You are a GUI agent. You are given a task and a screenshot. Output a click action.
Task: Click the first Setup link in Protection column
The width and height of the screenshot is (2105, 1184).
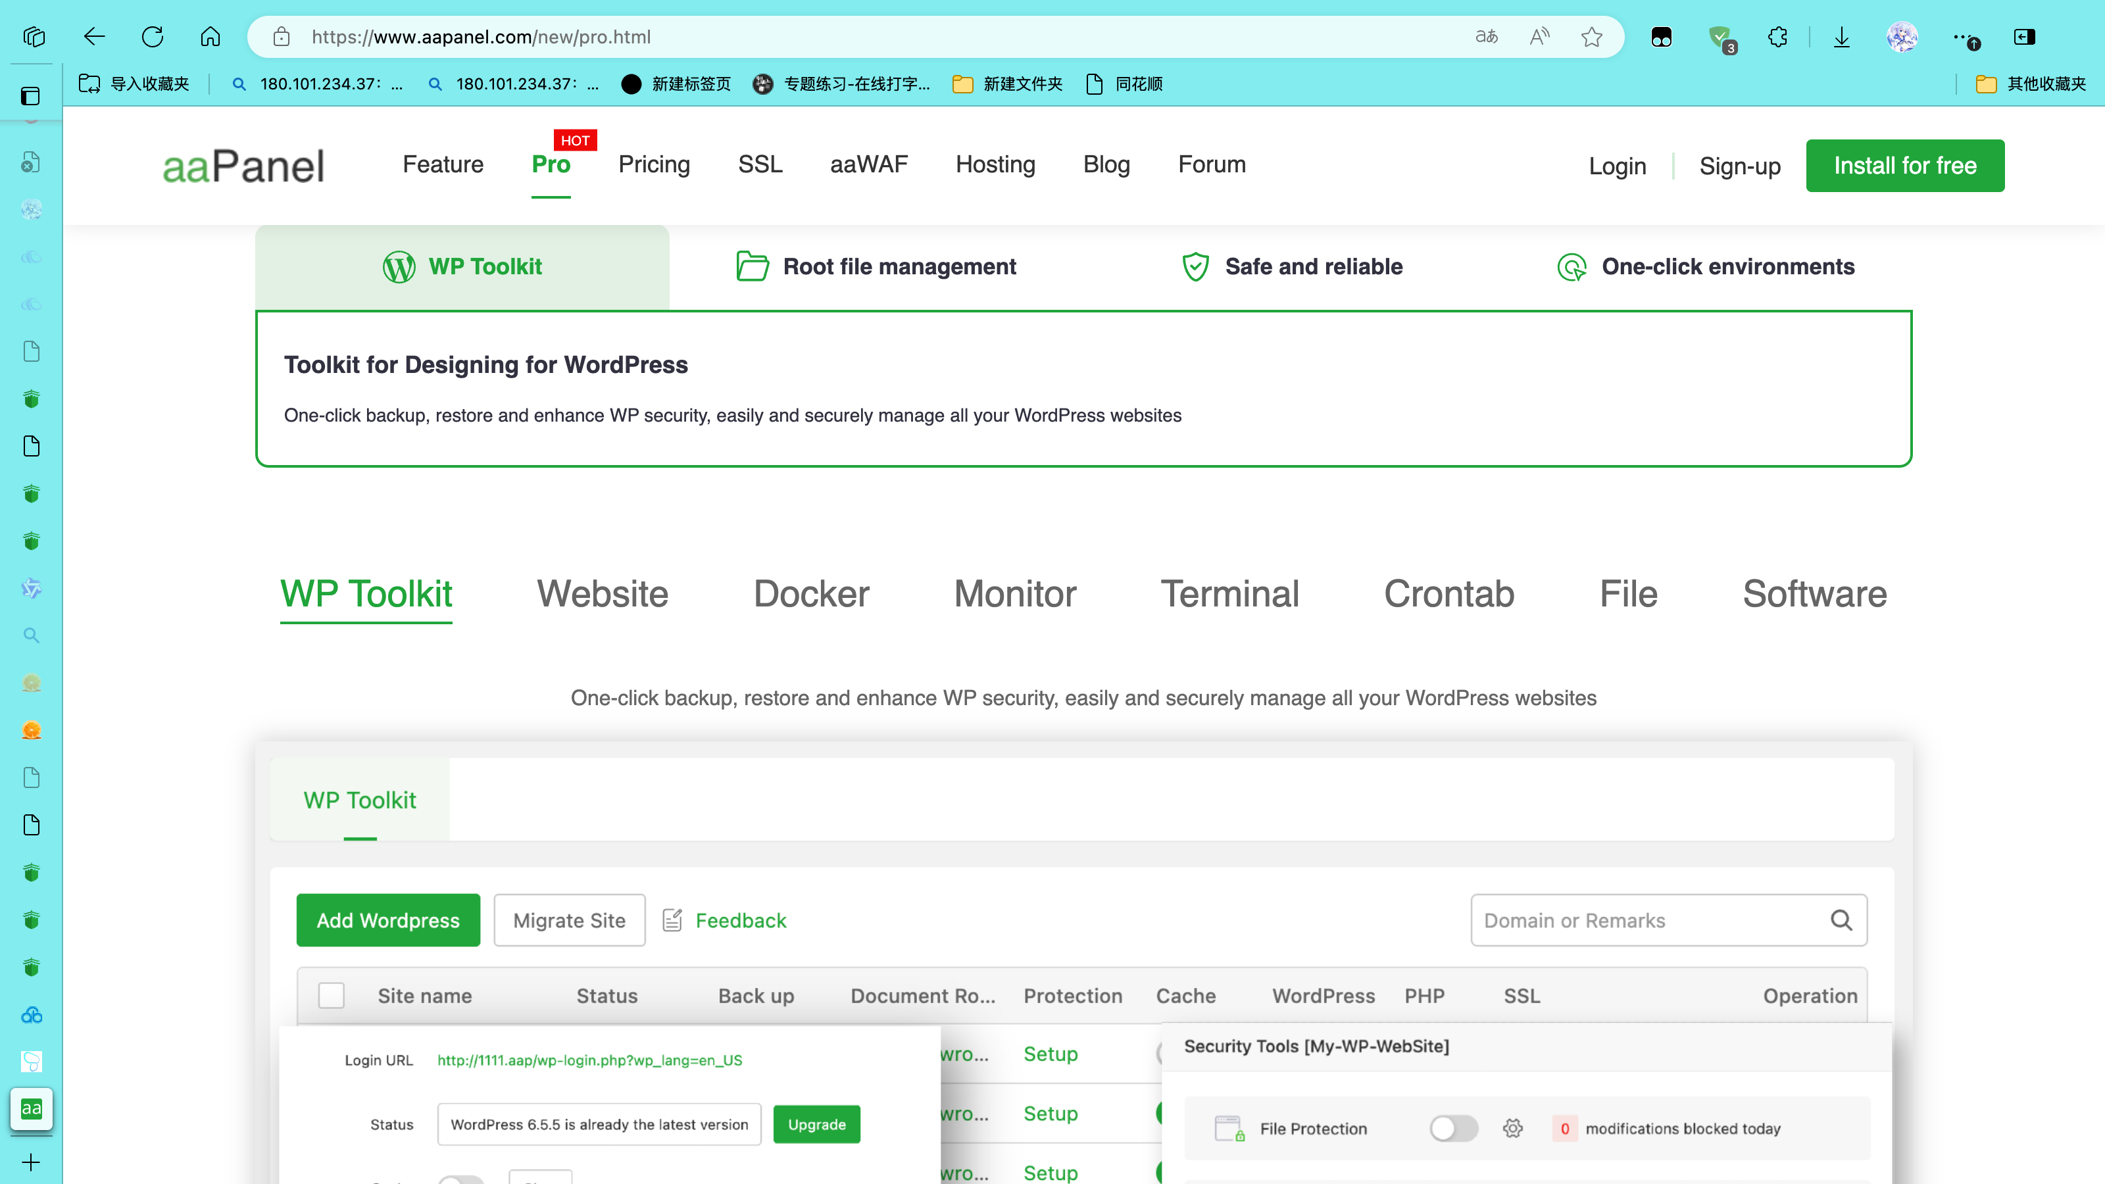click(1050, 1053)
